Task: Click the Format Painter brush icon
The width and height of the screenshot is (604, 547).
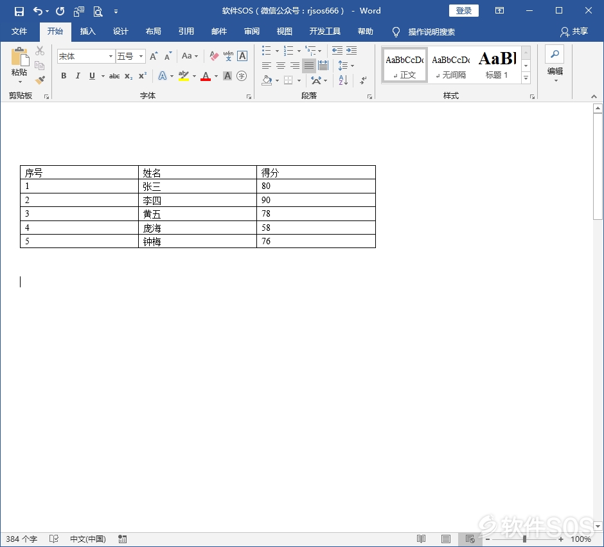Action: (x=40, y=80)
